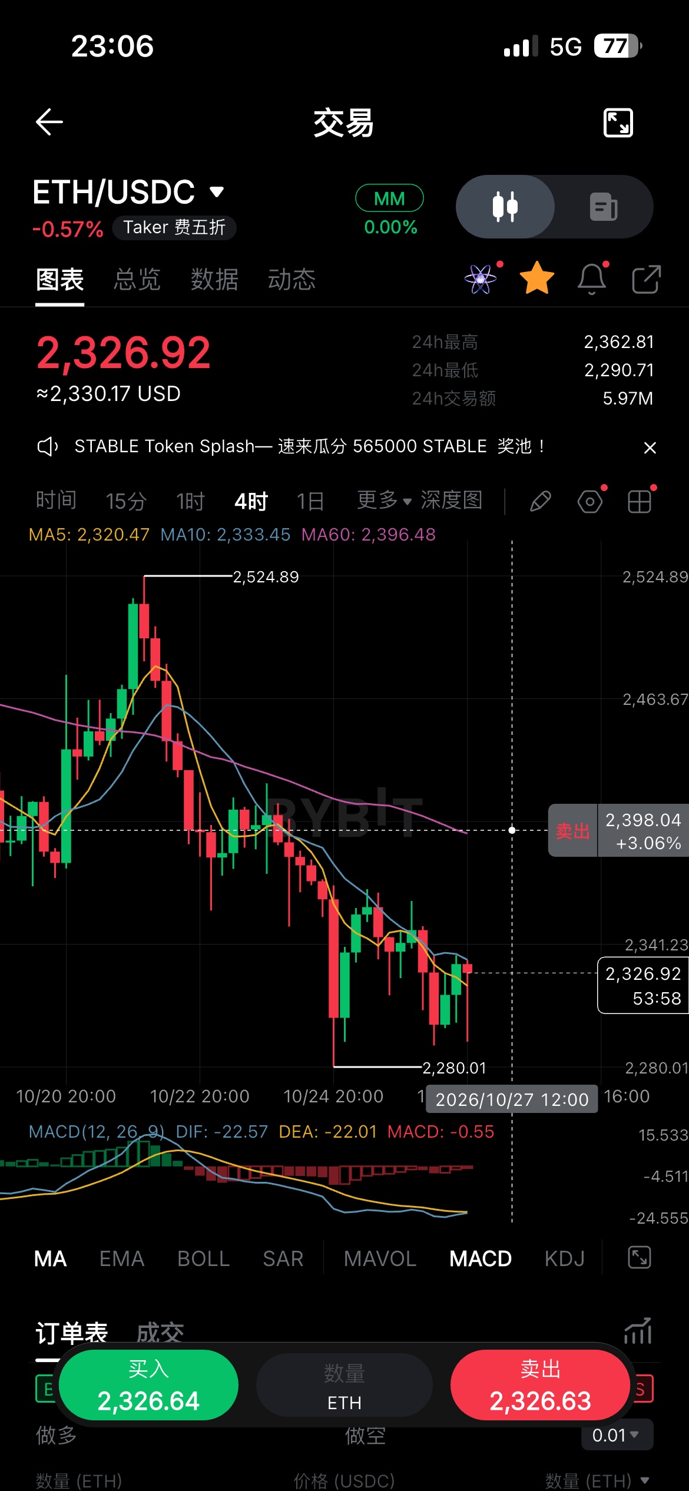Enable the KDJ sub-indicator
689x1491 pixels.
tap(565, 1259)
